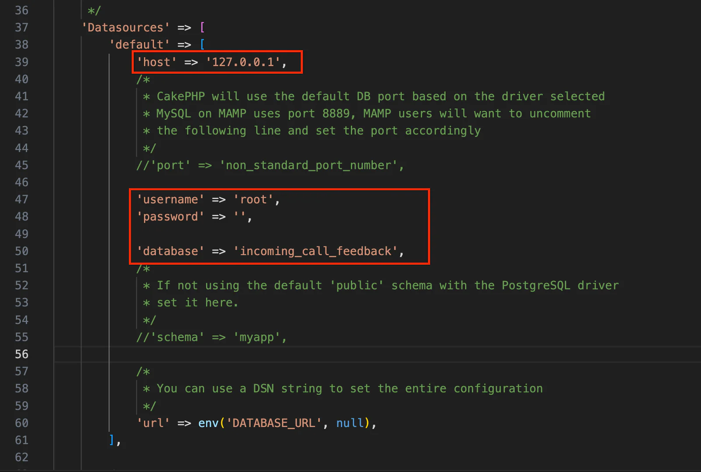The image size is (701, 472).
Task: Click the 'incoming_call_feedback' database value
Action: point(315,251)
